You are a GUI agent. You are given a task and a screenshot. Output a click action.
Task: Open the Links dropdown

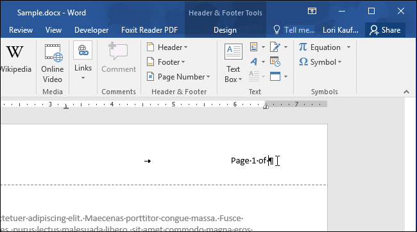[83, 78]
